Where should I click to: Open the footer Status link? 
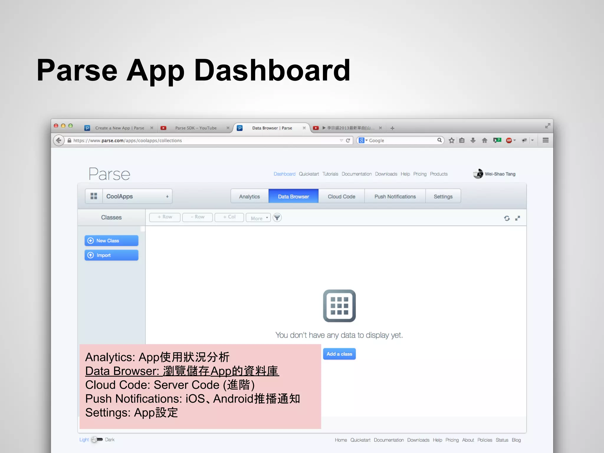pos(502,440)
